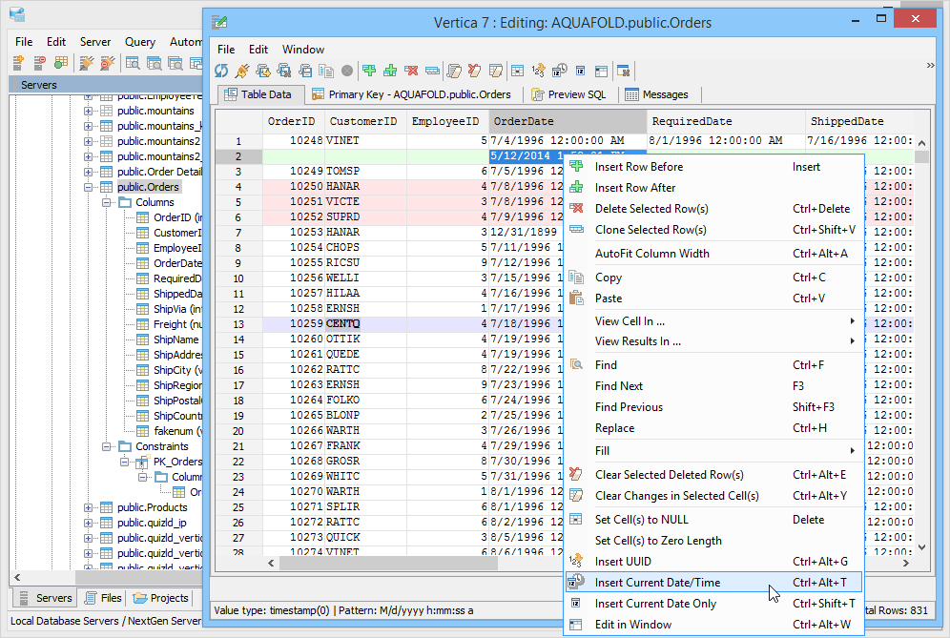This screenshot has width=950, height=638.
Task: Click the table with green circle icon
Action: [x=61, y=62]
